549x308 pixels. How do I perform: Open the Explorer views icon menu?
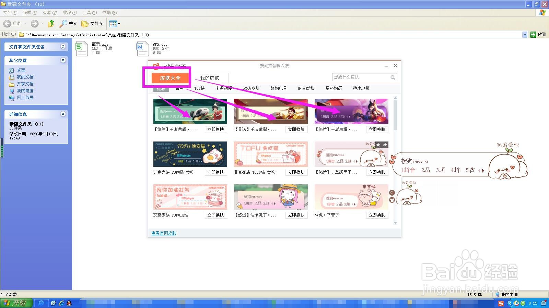114,24
